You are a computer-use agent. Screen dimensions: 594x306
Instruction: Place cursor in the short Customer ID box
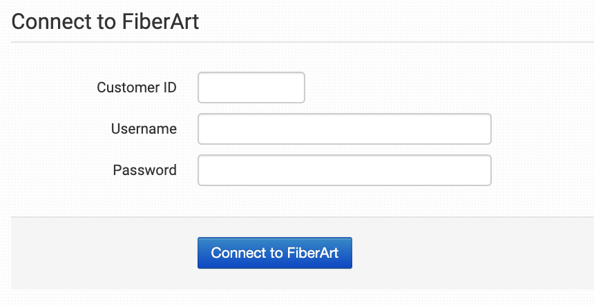click(x=251, y=88)
